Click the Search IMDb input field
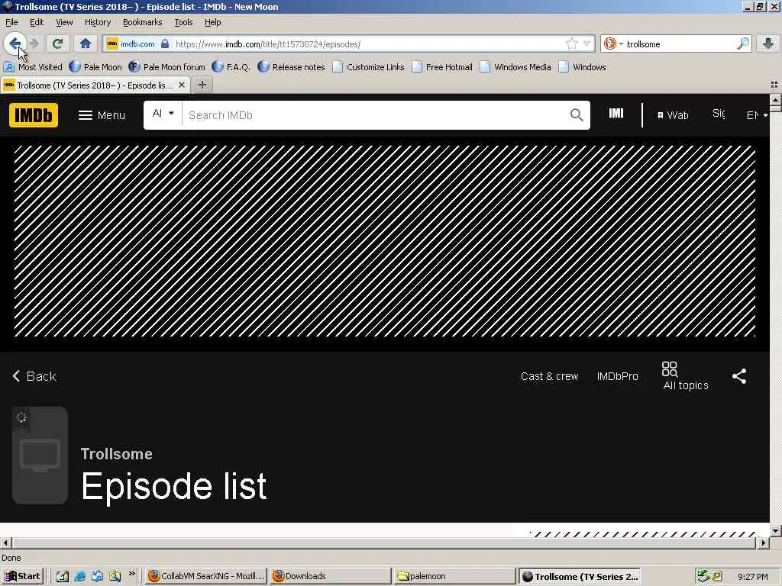Image resolution: width=782 pixels, height=586 pixels. (376, 115)
